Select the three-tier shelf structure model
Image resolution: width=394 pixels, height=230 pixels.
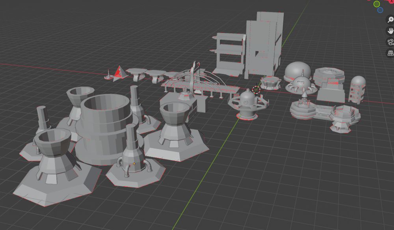tap(228, 54)
